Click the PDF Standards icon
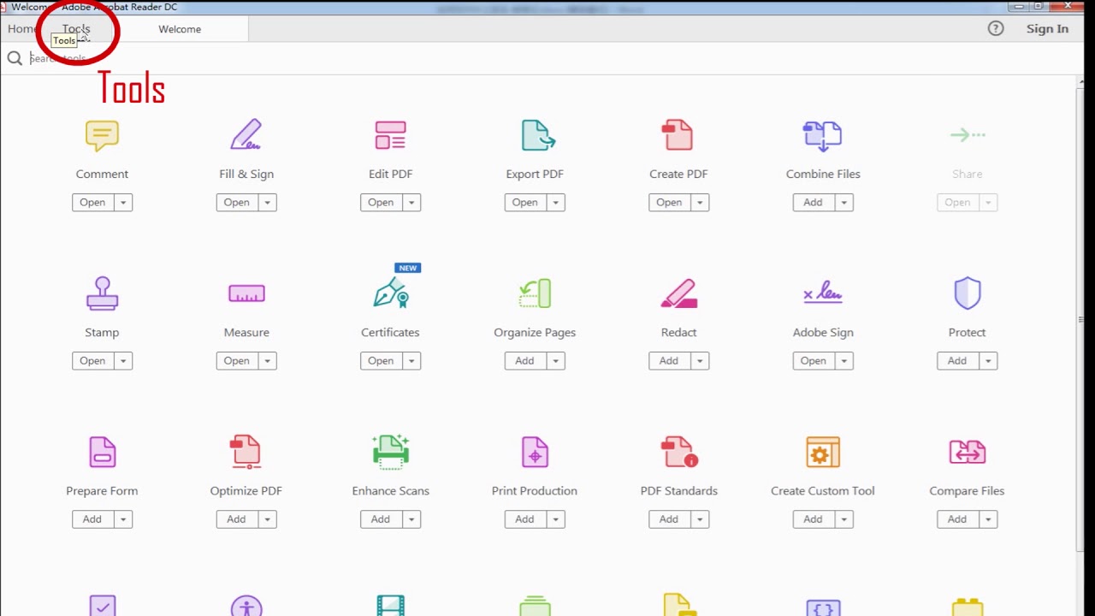The height and width of the screenshot is (616, 1095). pos(679,452)
